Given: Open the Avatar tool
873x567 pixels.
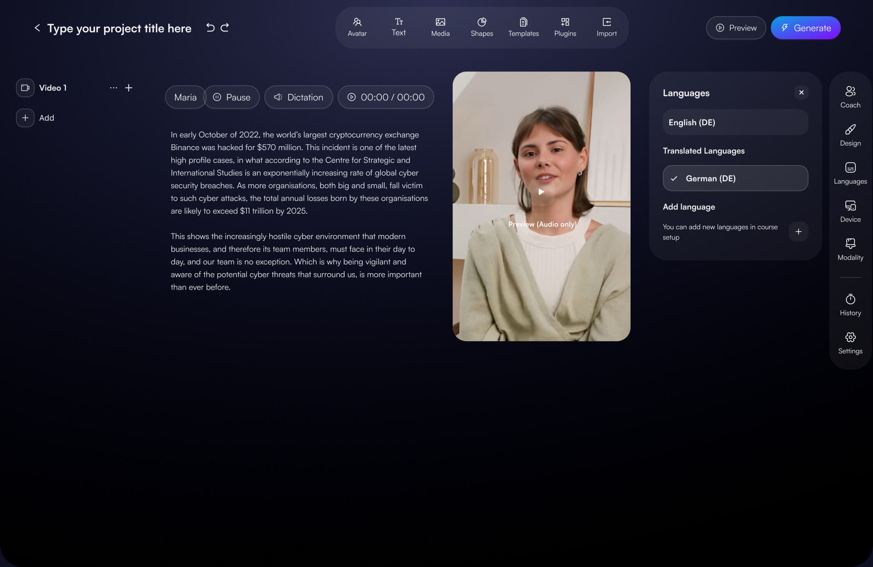Looking at the screenshot, I should (357, 27).
